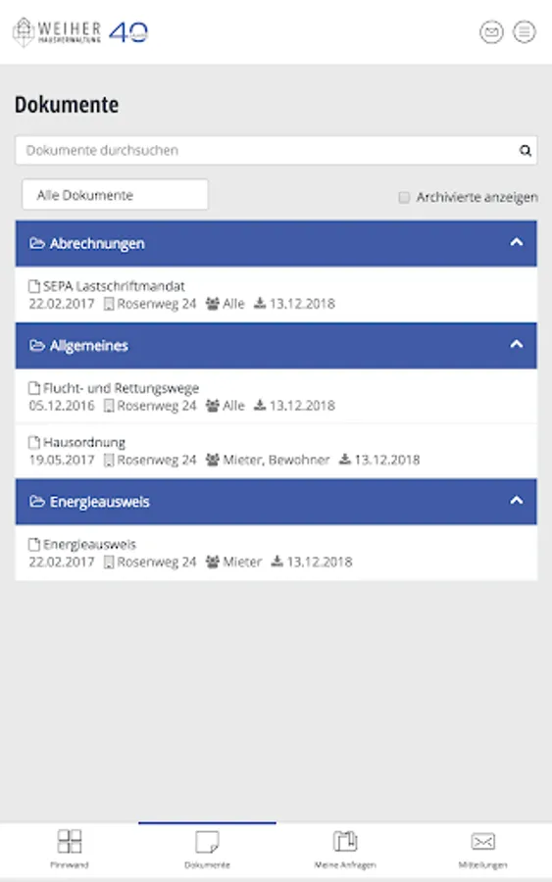
Task: Switch to the Pinnwand tab
Action: click(70, 850)
